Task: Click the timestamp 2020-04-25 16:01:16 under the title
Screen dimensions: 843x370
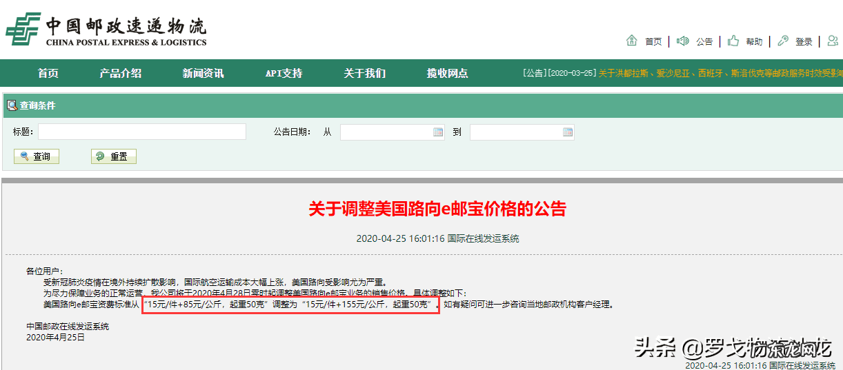Action: (400, 239)
